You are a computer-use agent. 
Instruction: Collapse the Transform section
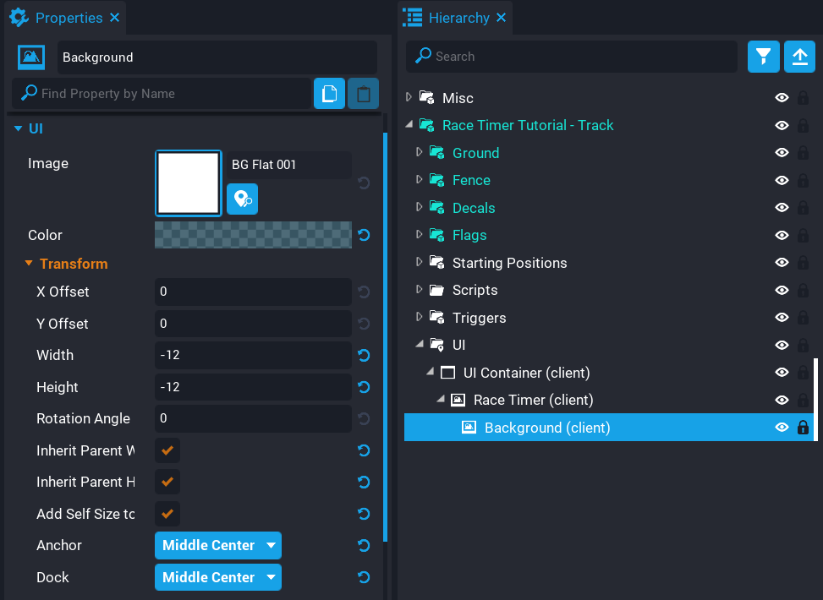click(x=30, y=263)
